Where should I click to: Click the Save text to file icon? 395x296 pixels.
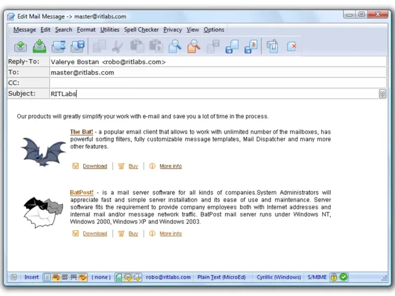tap(232, 46)
